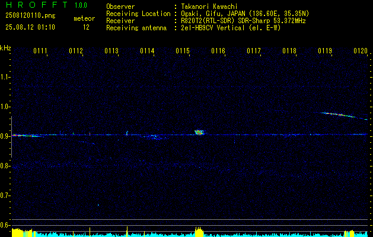Click observer name Takanori Kawachi
The width and height of the screenshot is (373, 237).
pyautogui.click(x=209, y=7)
